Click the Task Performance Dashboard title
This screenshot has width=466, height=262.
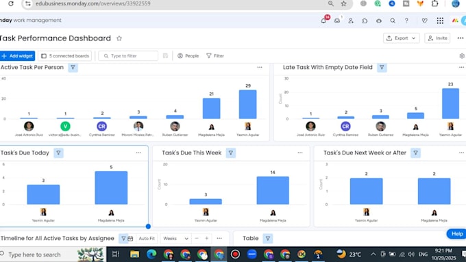coord(56,38)
